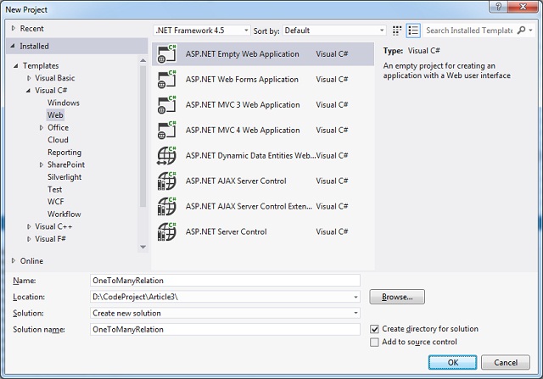The width and height of the screenshot is (543, 379).
Task: Expand the Office node
Action: pos(42,128)
